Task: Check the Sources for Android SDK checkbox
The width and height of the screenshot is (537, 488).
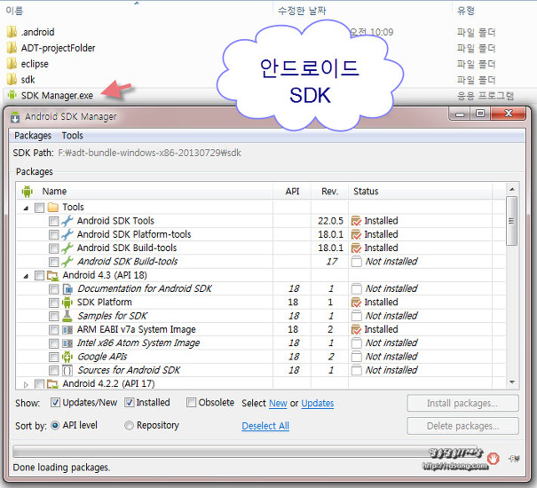Action: click(x=54, y=371)
